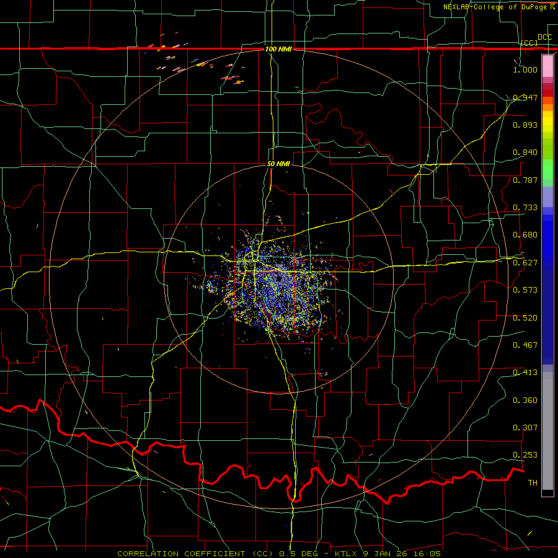Click the 0.360 scale value
Viewport: 558px width, 558px height.
525,401
